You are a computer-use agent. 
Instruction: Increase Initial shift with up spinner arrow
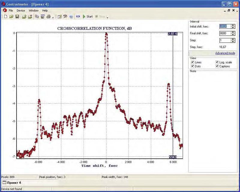click(x=233, y=25)
